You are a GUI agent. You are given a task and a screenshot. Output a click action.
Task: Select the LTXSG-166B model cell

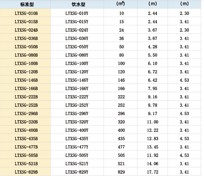[x=26, y=88]
